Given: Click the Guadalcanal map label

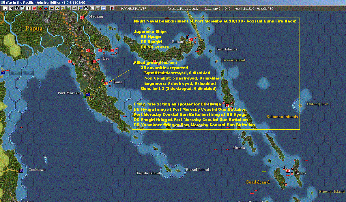Looking at the screenshot, I should point(258,182).
